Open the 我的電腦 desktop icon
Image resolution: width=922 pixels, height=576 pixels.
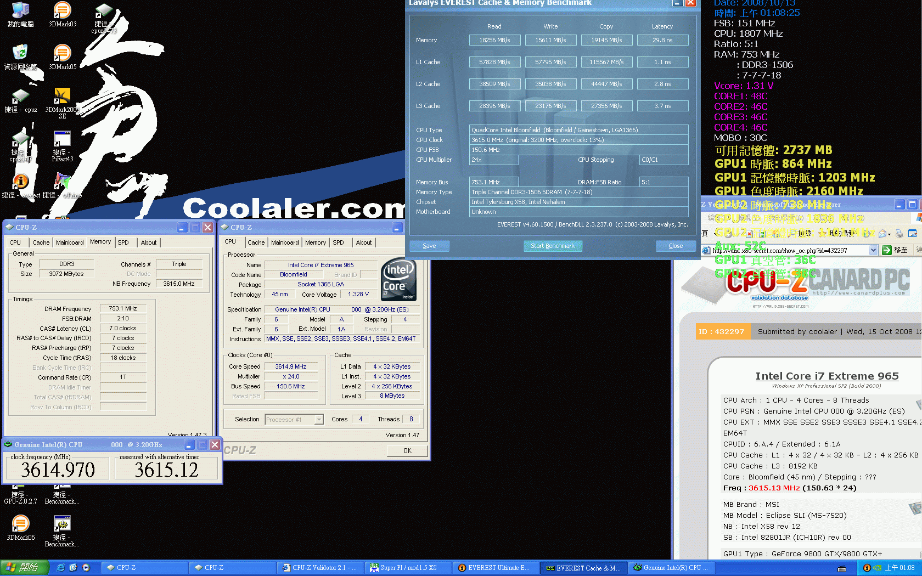pyautogui.click(x=20, y=14)
